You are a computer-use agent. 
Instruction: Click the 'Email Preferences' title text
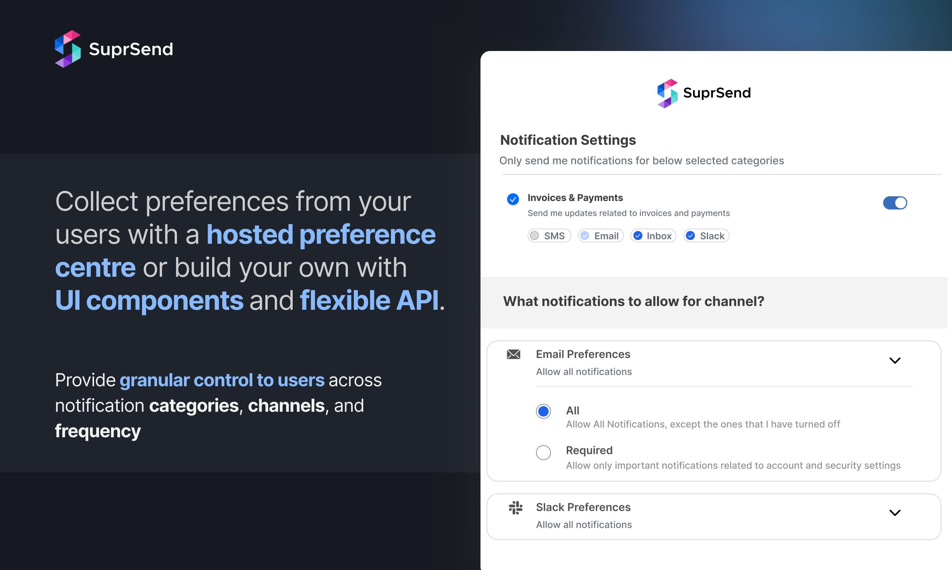[583, 354]
